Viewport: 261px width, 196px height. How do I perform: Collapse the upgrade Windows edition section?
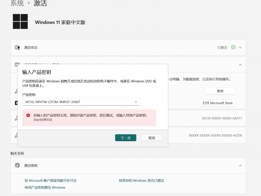[x=240, y=65]
